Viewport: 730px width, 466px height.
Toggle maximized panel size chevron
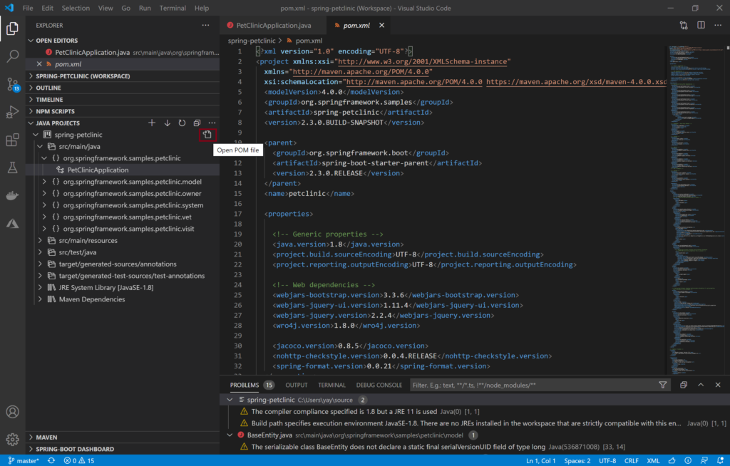[x=701, y=385]
